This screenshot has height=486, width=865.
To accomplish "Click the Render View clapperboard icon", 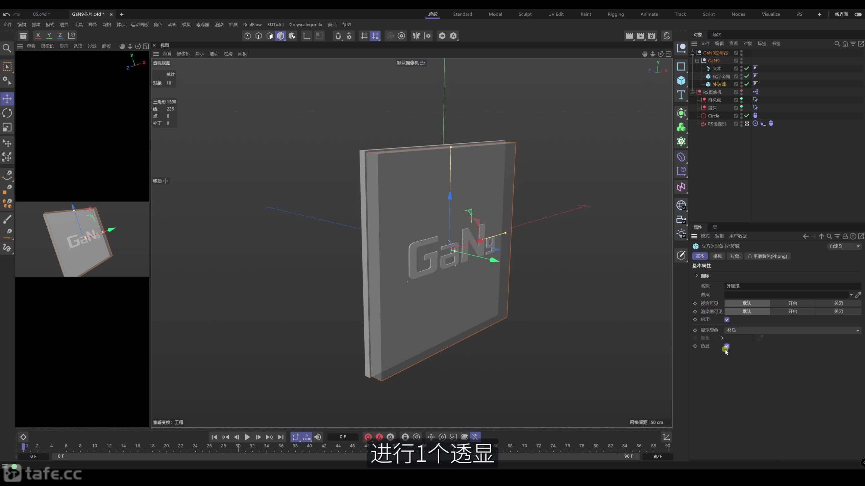I will click(x=629, y=36).
